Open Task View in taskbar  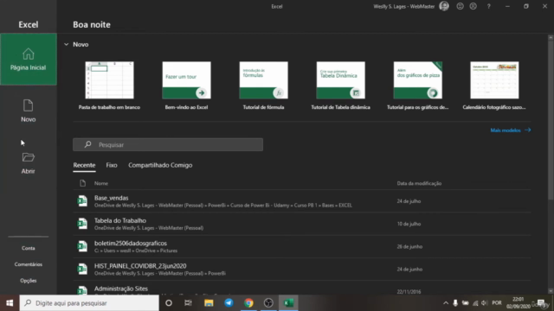188,303
